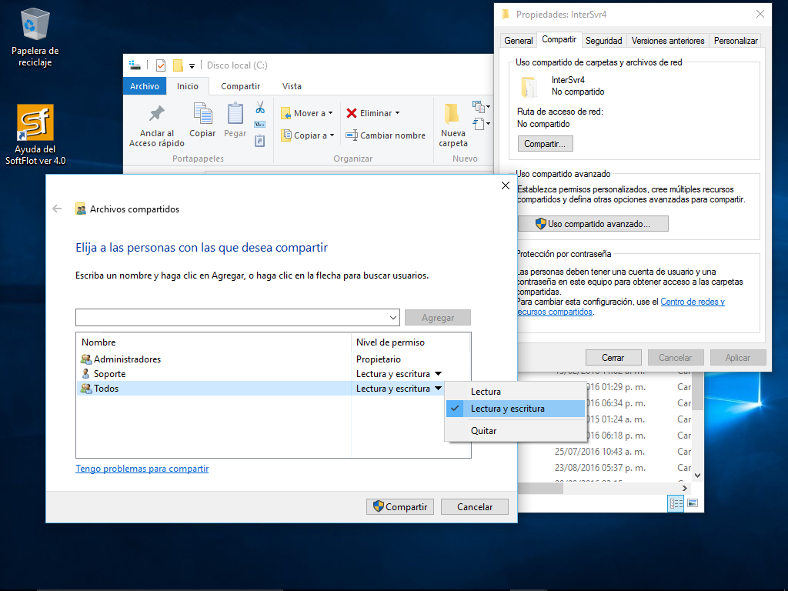
Task: Select Quitar from the permission menu
Action: pos(483,431)
